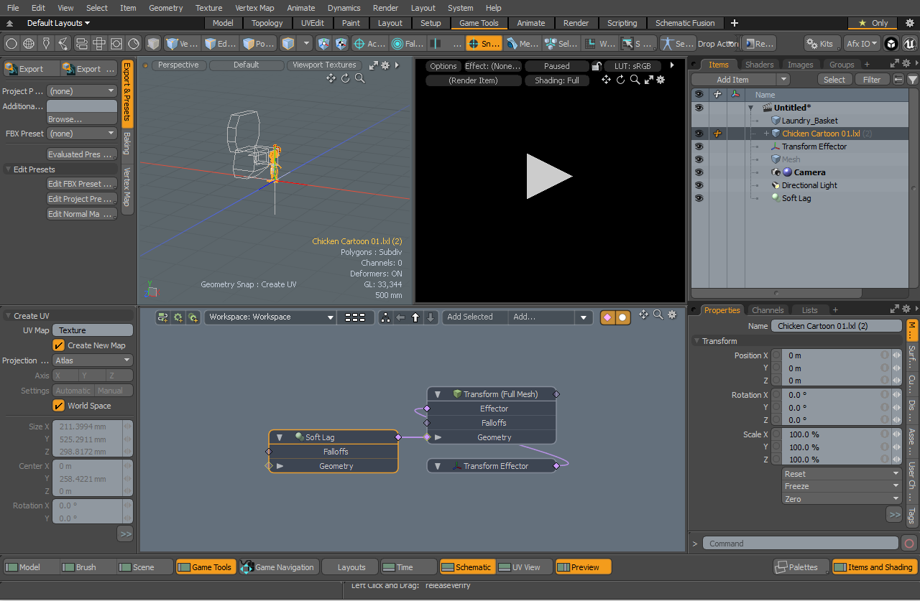Click the Command input field
The height and width of the screenshot is (601, 920).
point(800,544)
